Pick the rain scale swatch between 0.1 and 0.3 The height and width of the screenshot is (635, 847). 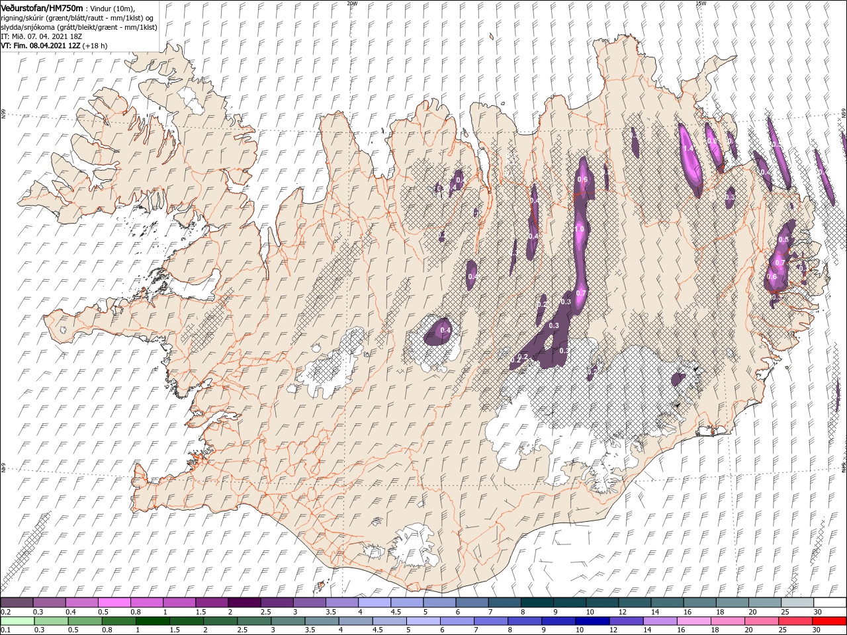click(17, 621)
